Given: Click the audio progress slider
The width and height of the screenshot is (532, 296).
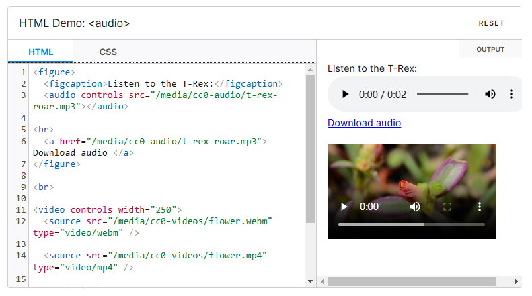Looking at the screenshot, I should [x=442, y=95].
